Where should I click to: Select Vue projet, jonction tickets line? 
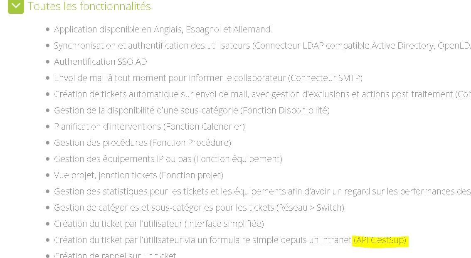[138, 175]
